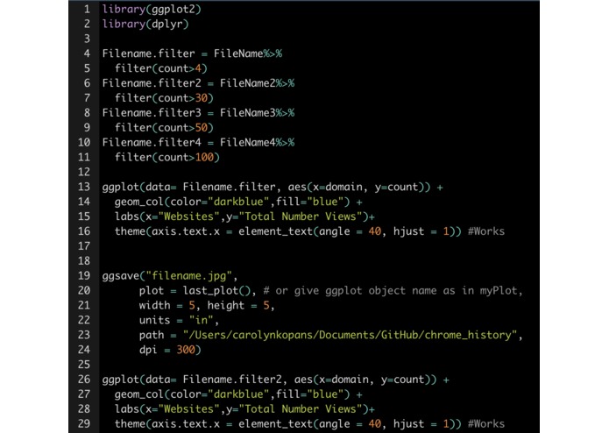This screenshot has width=609, height=433.
Task: Click 'Filename.filter = FileName%>%' on line 4
Action: (x=192, y=53)
